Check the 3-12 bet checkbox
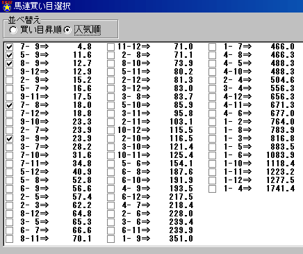Screen dimensions: 303x254 (x=110, y=88)
